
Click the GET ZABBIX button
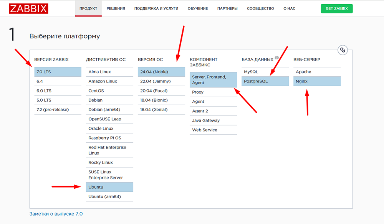[x=337, y=8]
